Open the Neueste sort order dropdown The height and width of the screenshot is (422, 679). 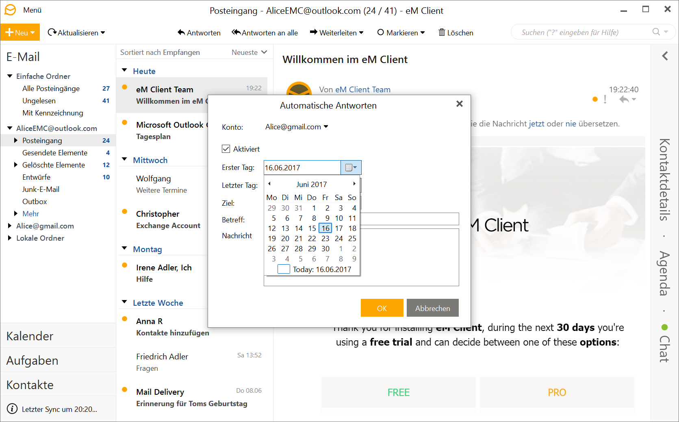click(x=249, y=52)
